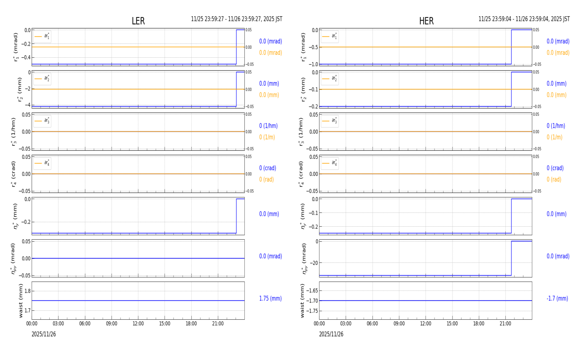Select blue "0.0 (mm)" beside LER r2* plot

click(x=269, y=84)
